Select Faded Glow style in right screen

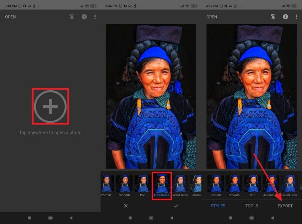[290, 186]
